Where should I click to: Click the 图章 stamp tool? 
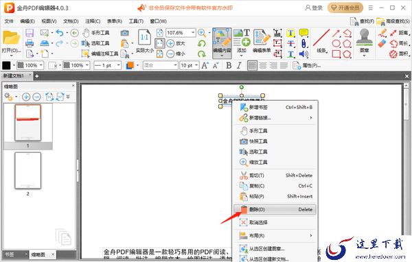click(x=364, y=42)
